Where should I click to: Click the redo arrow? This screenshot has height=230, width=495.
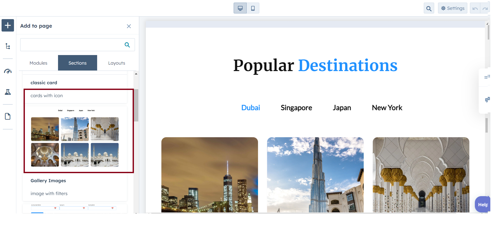point(485,9)
